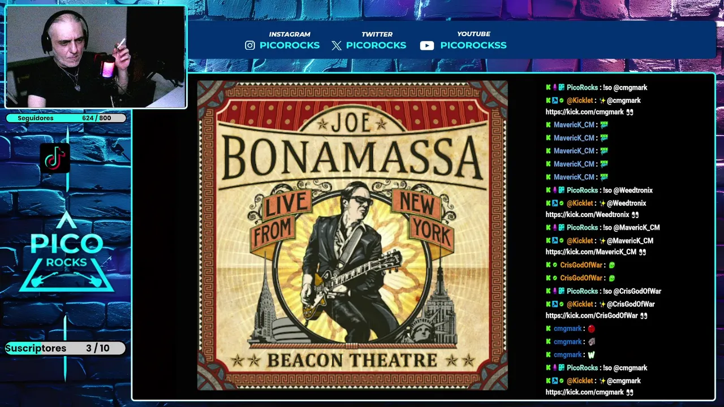
Task: Click the YouTube logo icon
Action: [x=427, y=45]
